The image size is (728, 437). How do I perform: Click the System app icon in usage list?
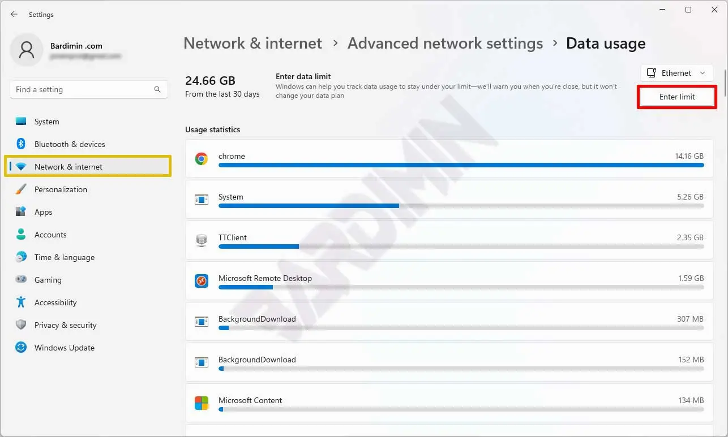(x=201, y=200)
